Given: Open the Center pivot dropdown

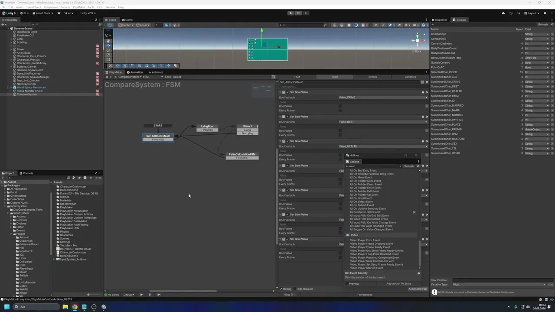Looking at the screenshot, I should tap(126, 25).
